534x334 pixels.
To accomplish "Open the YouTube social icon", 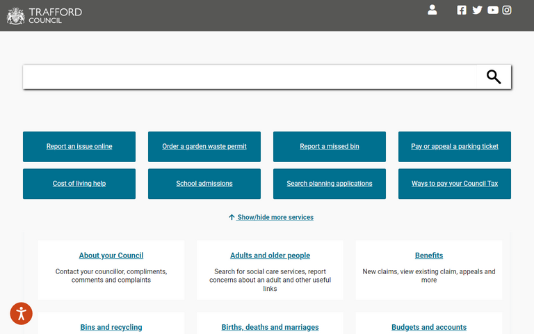I will click(x=492, y=10).
